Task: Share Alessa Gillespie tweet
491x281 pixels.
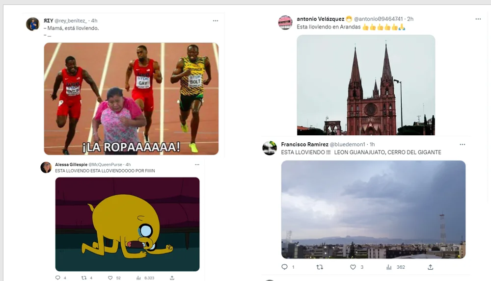Action: (172, 278)
